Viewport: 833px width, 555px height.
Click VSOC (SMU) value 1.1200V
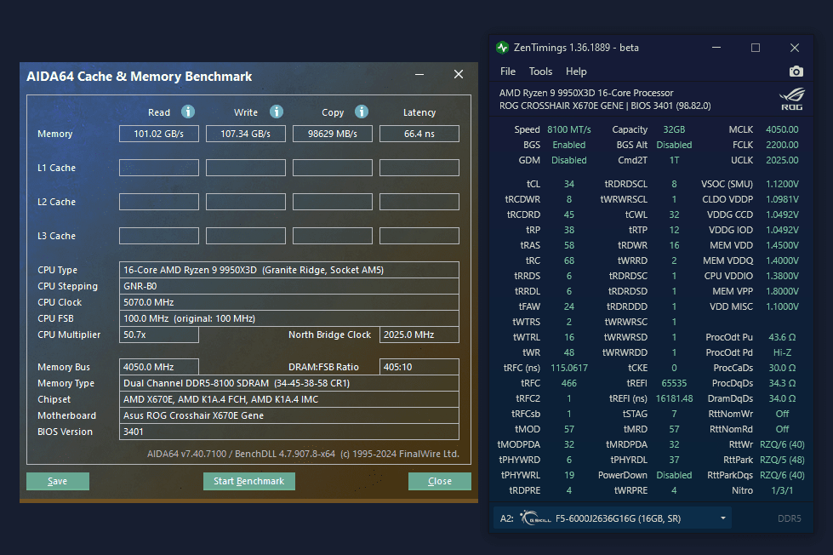tap(782, 184)
